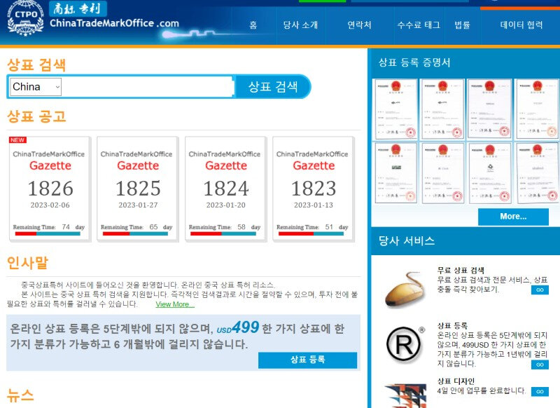Open the 당사 소개 menu
This screenshot has height=408, width=560.
[x=300, y=25]
